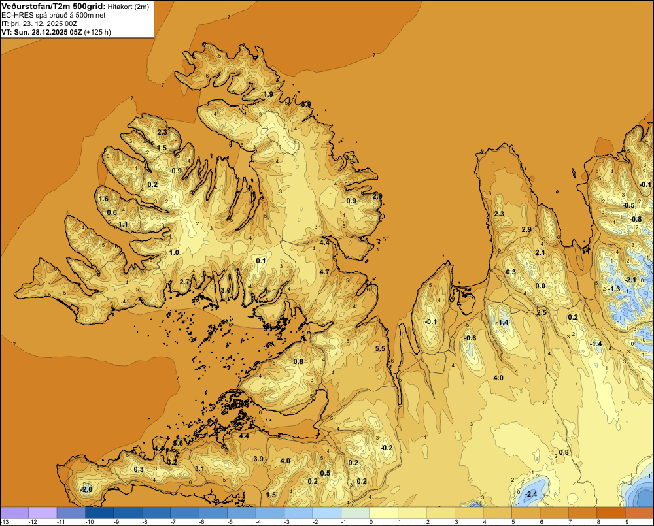Click the '2.9' temperature value
The height and width of the screenshot is (526, 654).
[x=526, y=229]
